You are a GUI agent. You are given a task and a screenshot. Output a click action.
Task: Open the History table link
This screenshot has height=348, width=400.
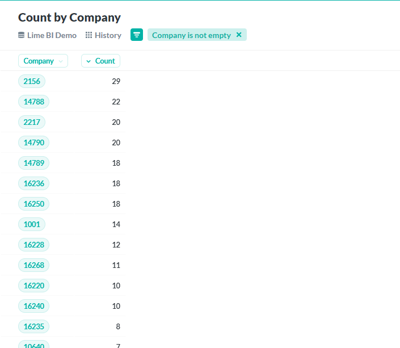click(108, 35)
